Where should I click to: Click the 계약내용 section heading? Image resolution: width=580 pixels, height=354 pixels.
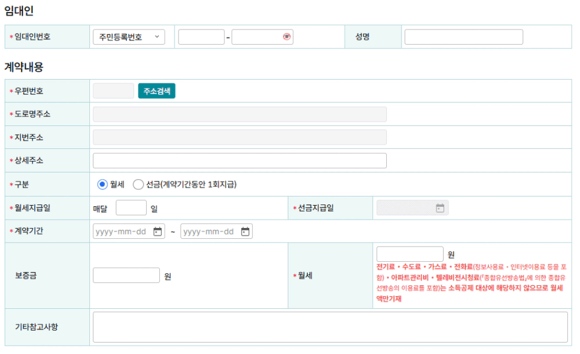click(24, 67)
